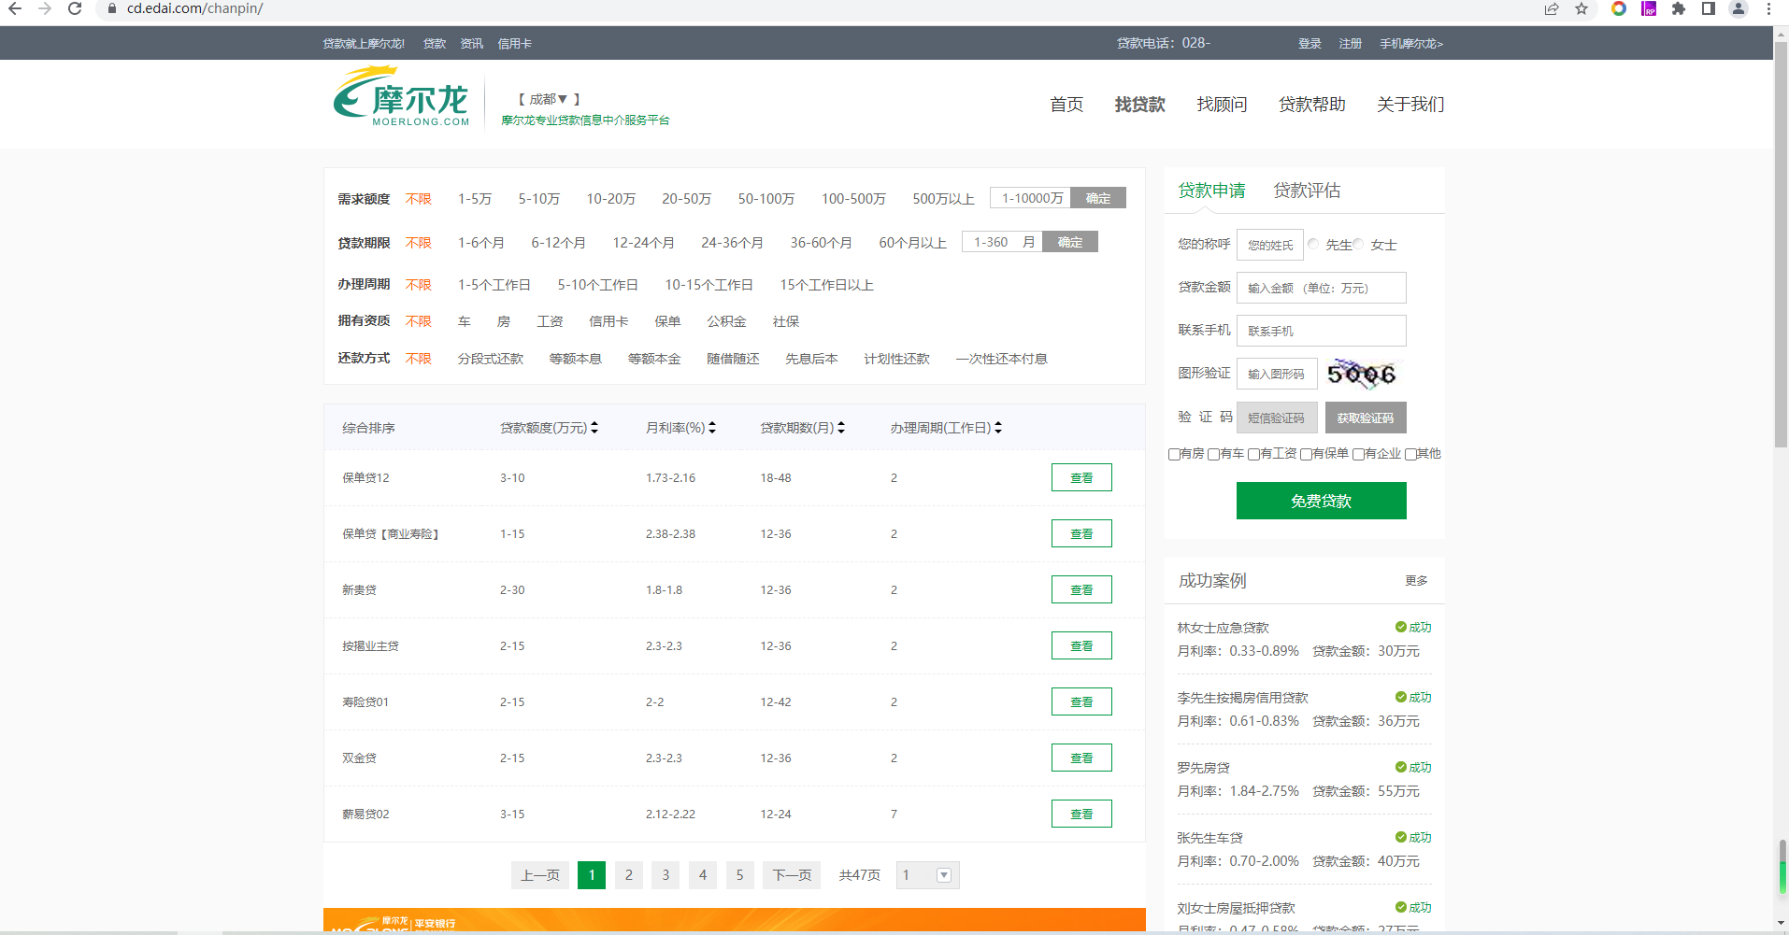This screenshot has width=1789, height=935.
Task: Click 确定 next to the 1-10000万 field
Action: coord(1098,198)
